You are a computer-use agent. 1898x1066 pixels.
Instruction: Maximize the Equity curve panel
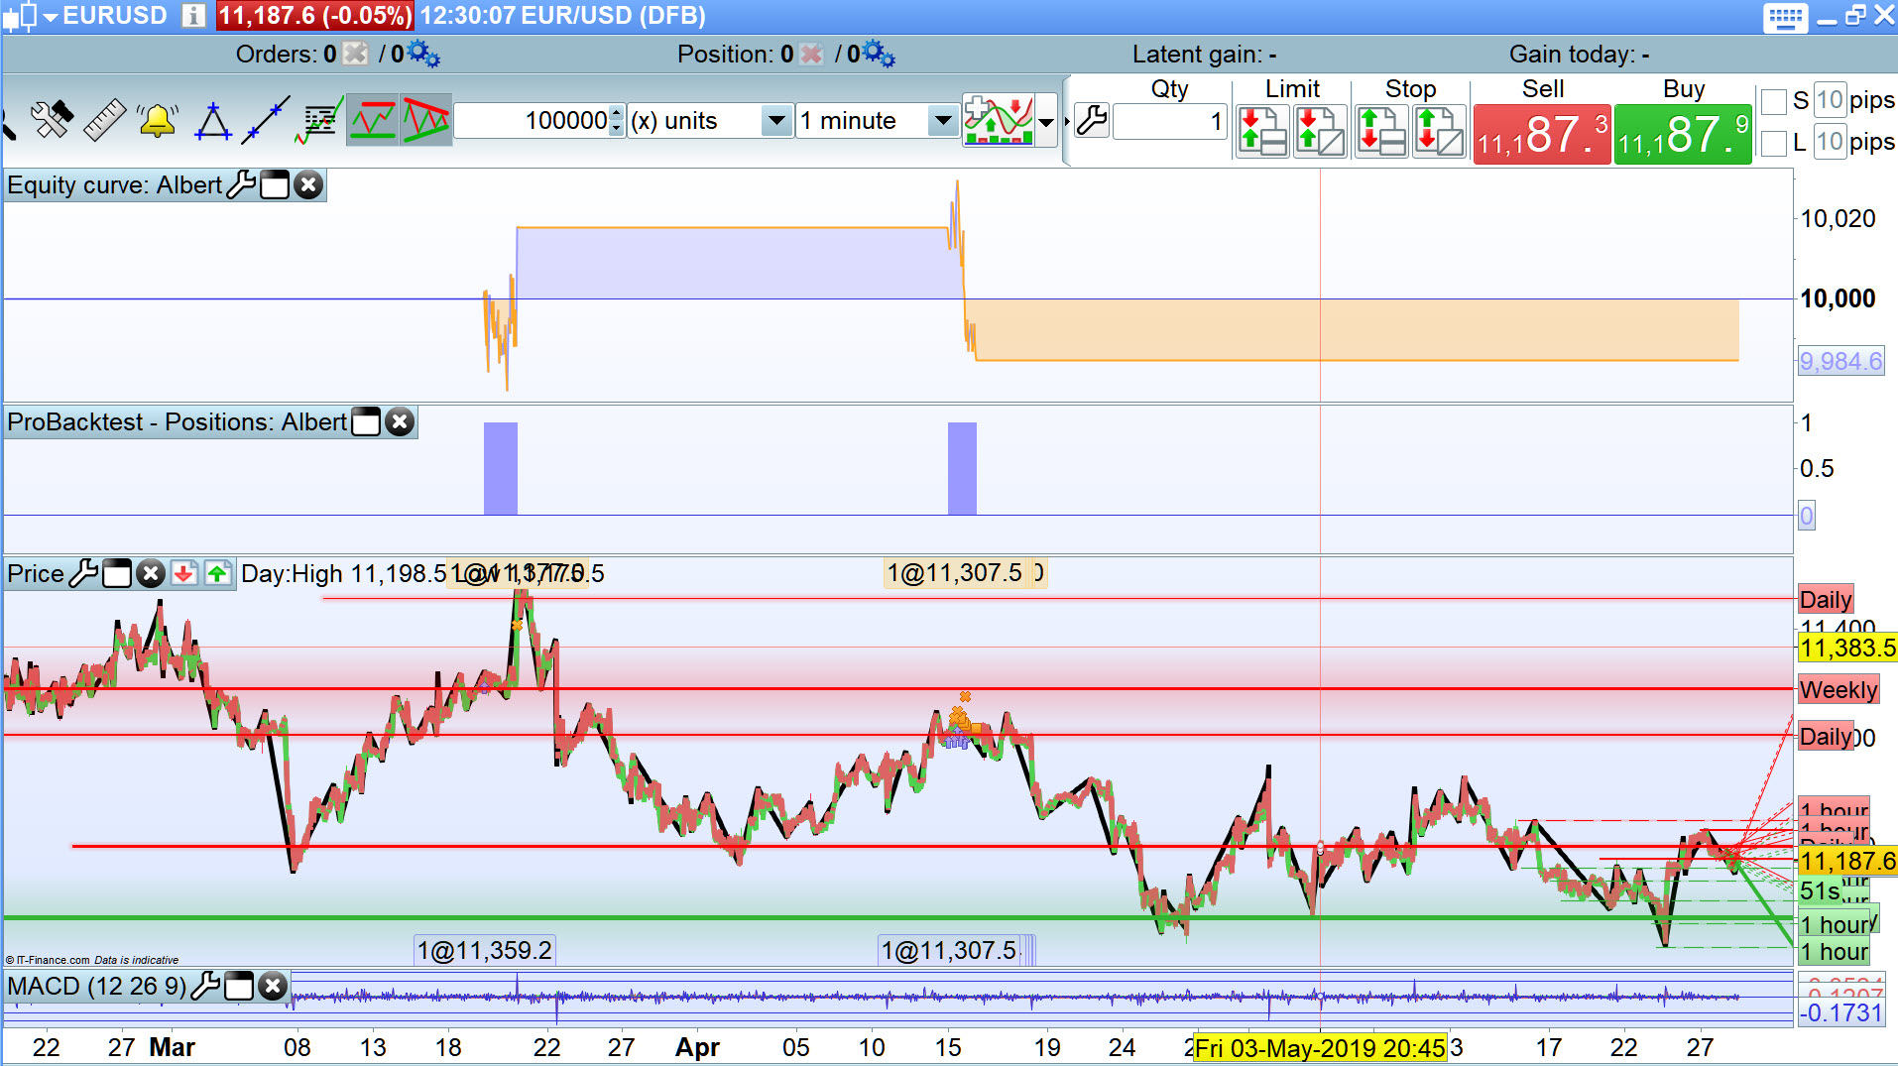click(275, 184)
